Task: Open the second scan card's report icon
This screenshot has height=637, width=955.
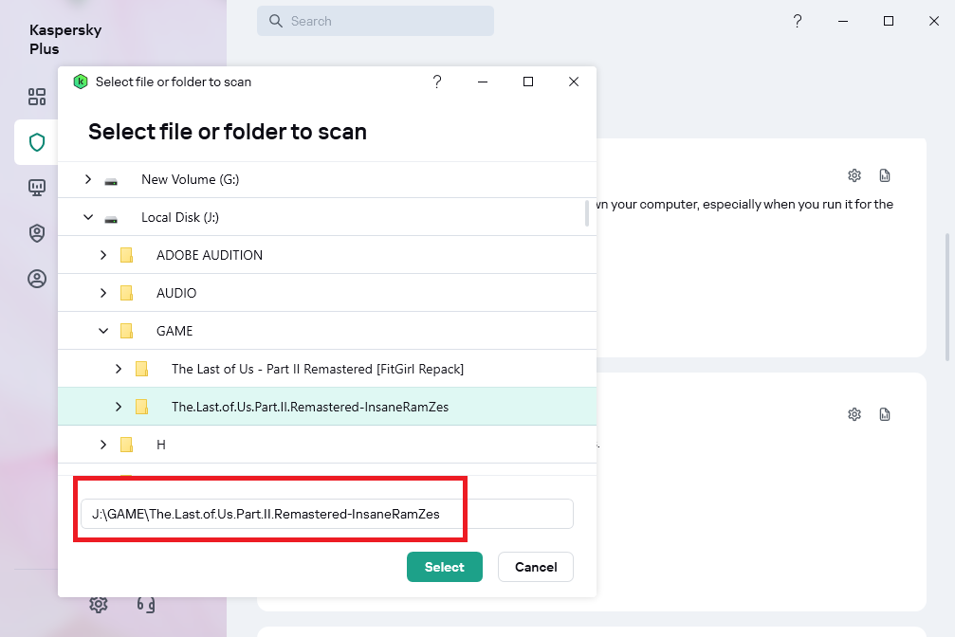Action: point(885,414)
